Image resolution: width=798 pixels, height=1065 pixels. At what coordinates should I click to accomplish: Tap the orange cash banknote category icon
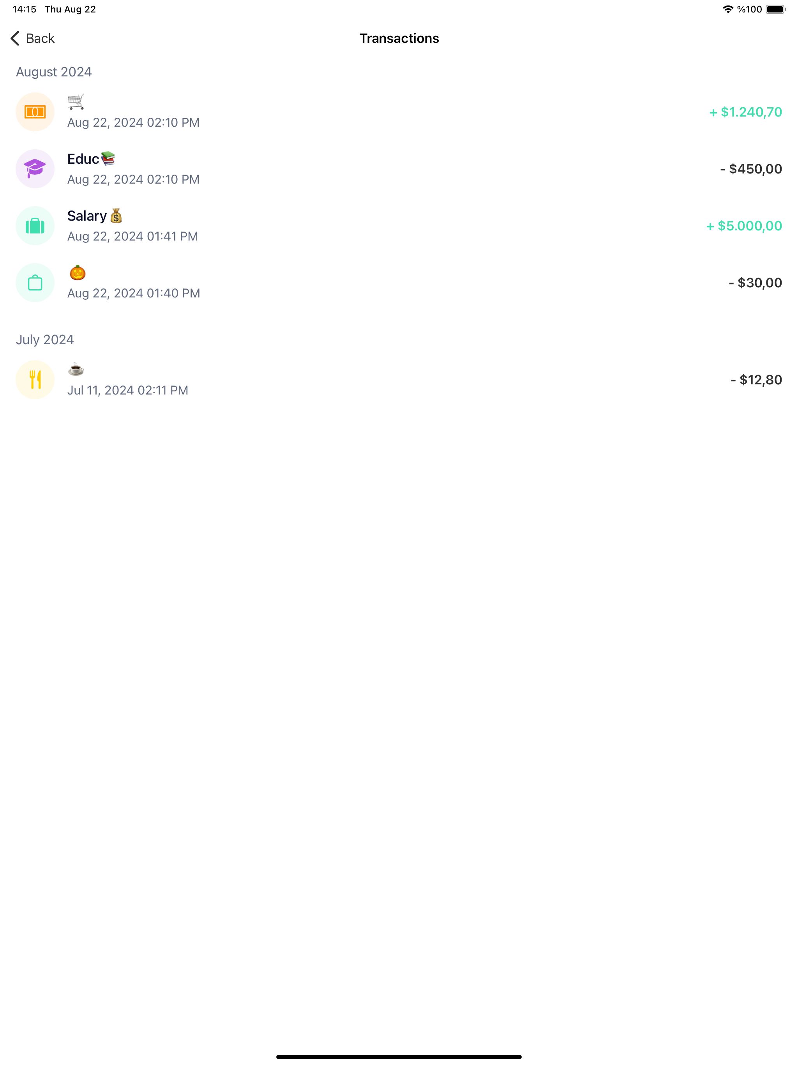(35, 112)
